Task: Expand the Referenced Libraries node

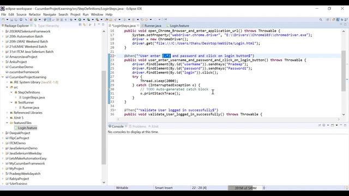Action: [x=7, y=113]
